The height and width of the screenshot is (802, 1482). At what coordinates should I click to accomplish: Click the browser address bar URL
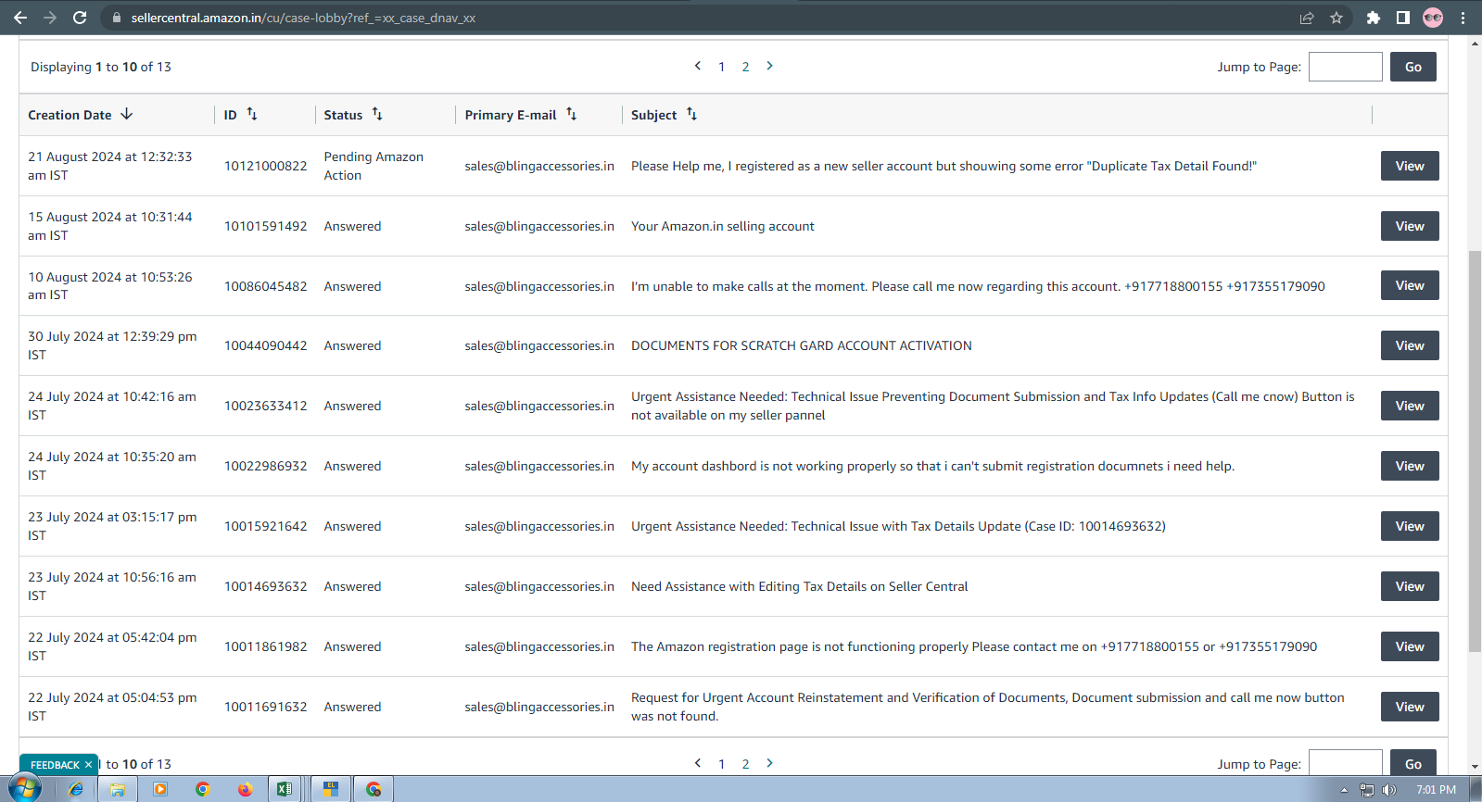click(x=303, y=18)
